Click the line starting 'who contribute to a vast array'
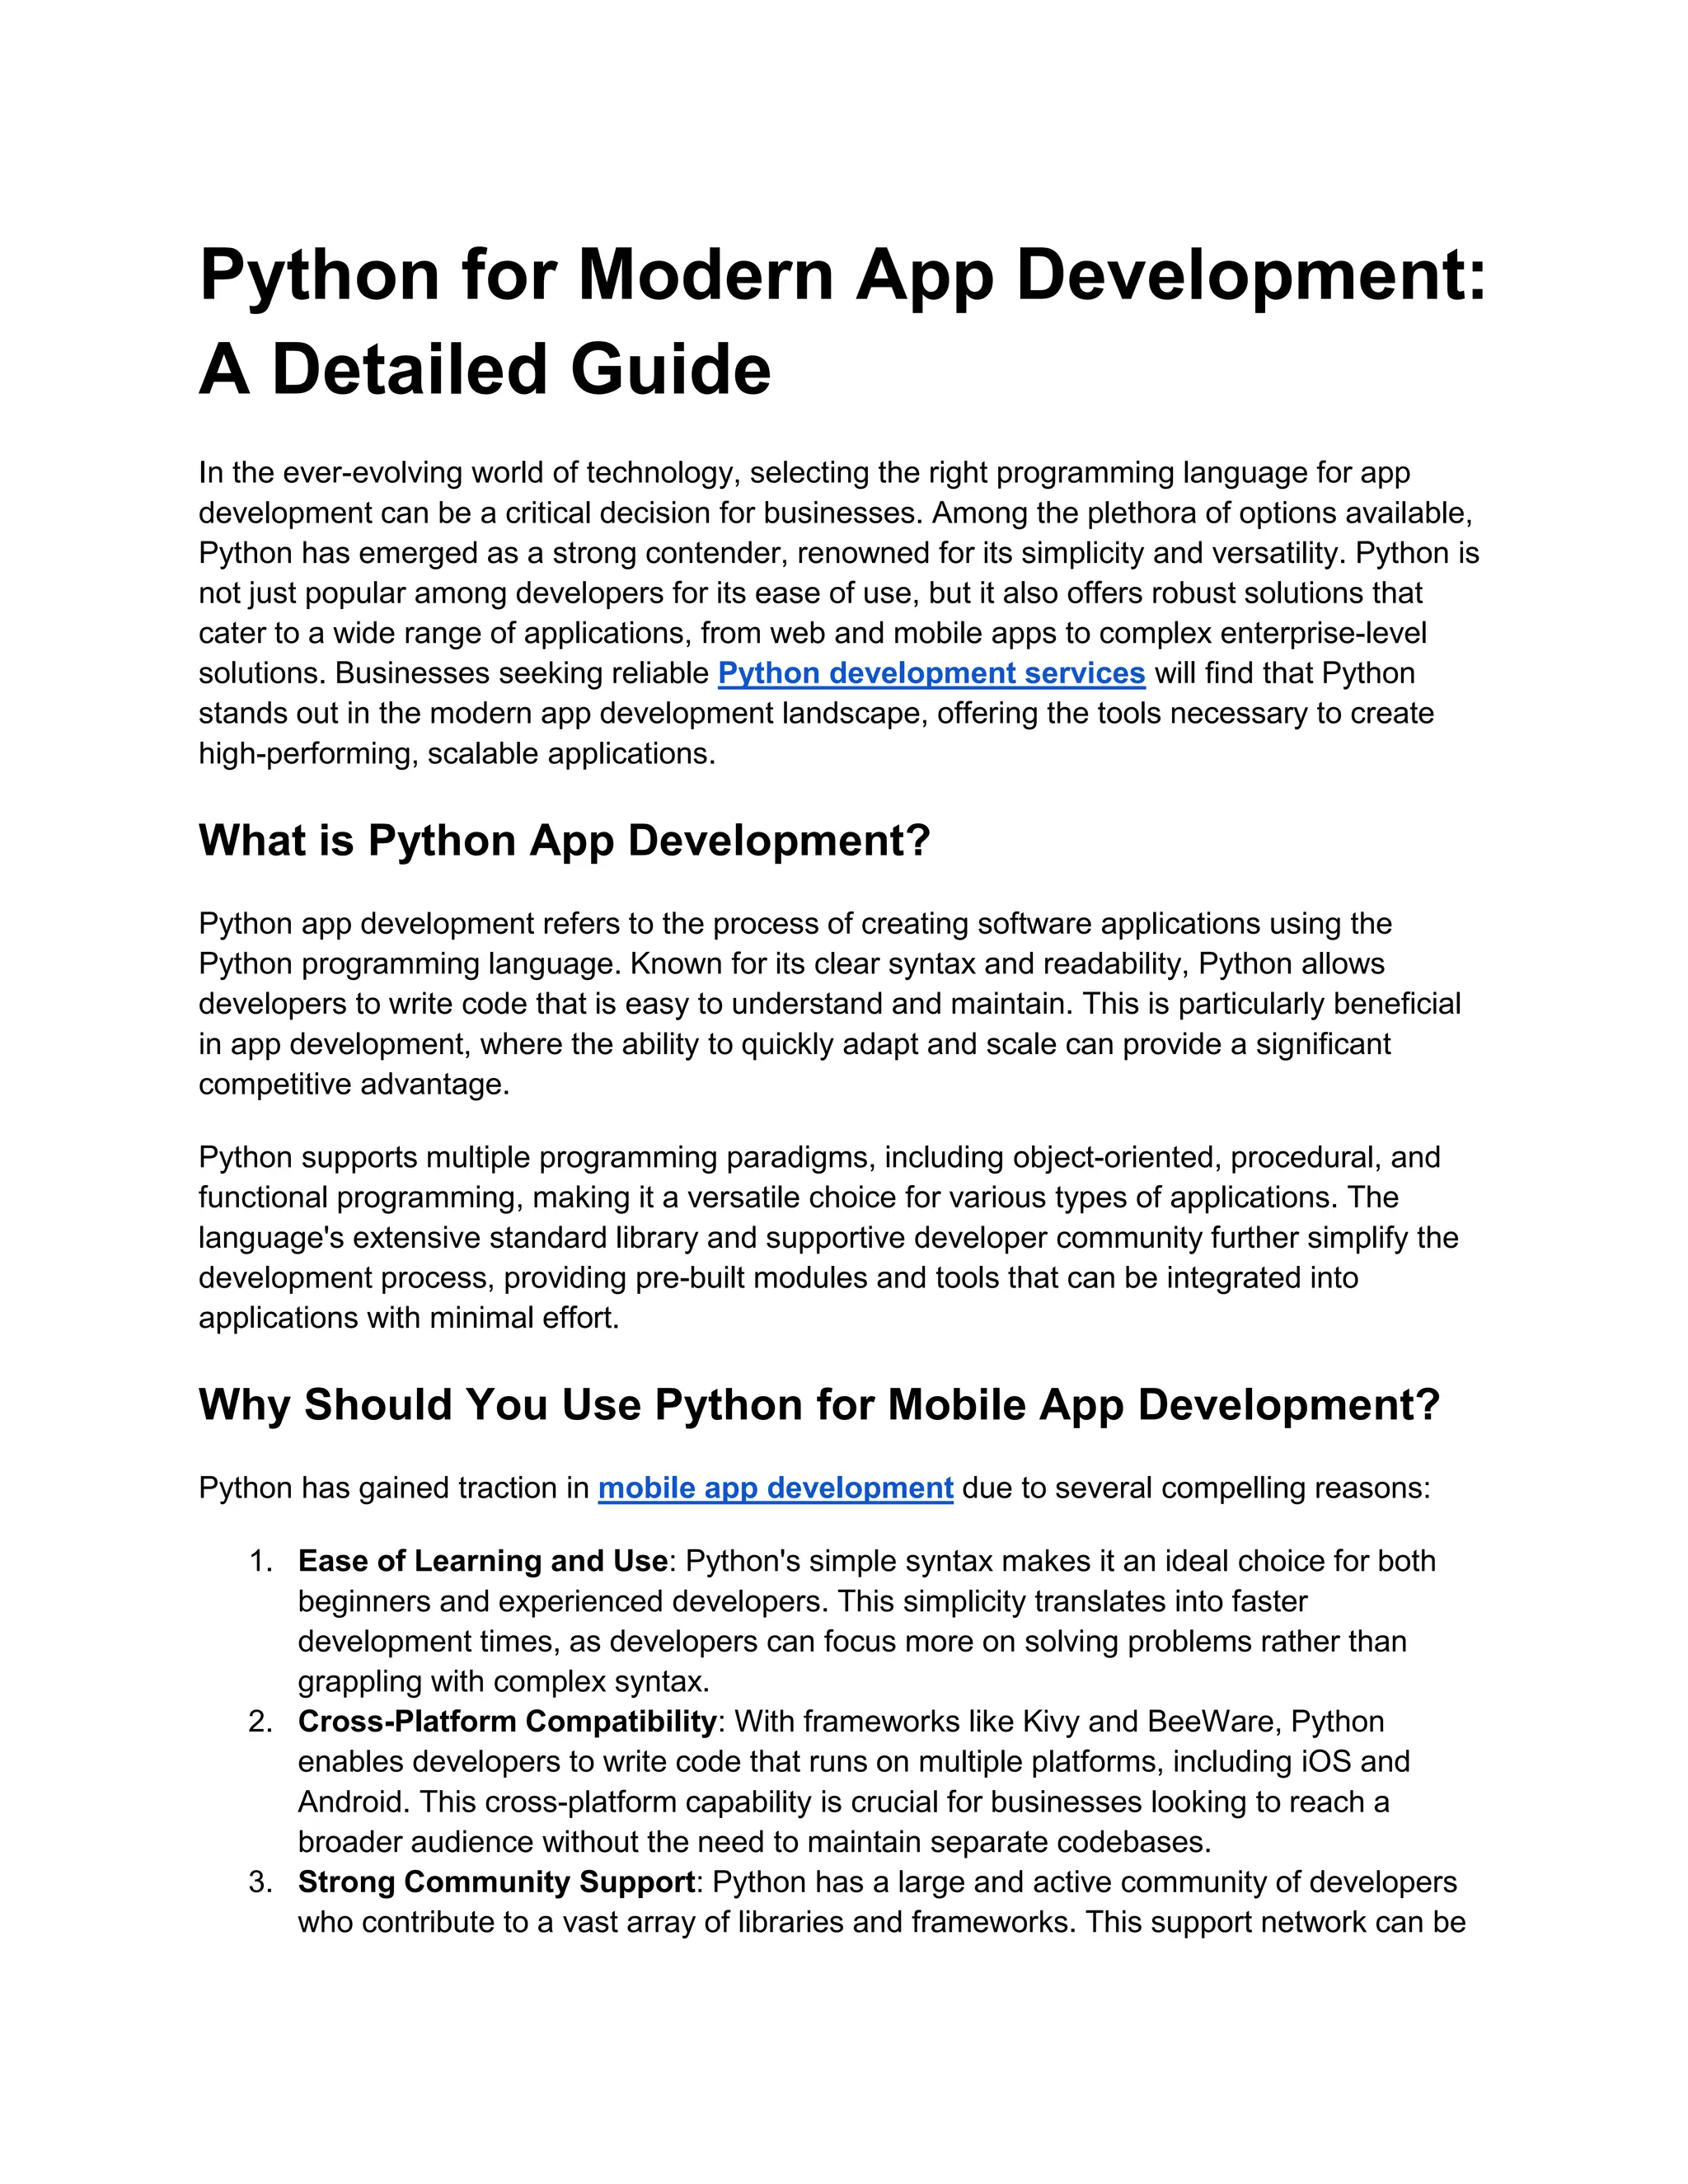 (881, 1922)
